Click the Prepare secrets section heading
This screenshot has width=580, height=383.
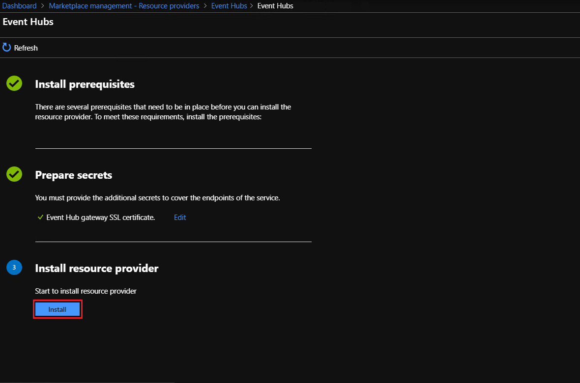pyautogui.click(x=73, y=175)
